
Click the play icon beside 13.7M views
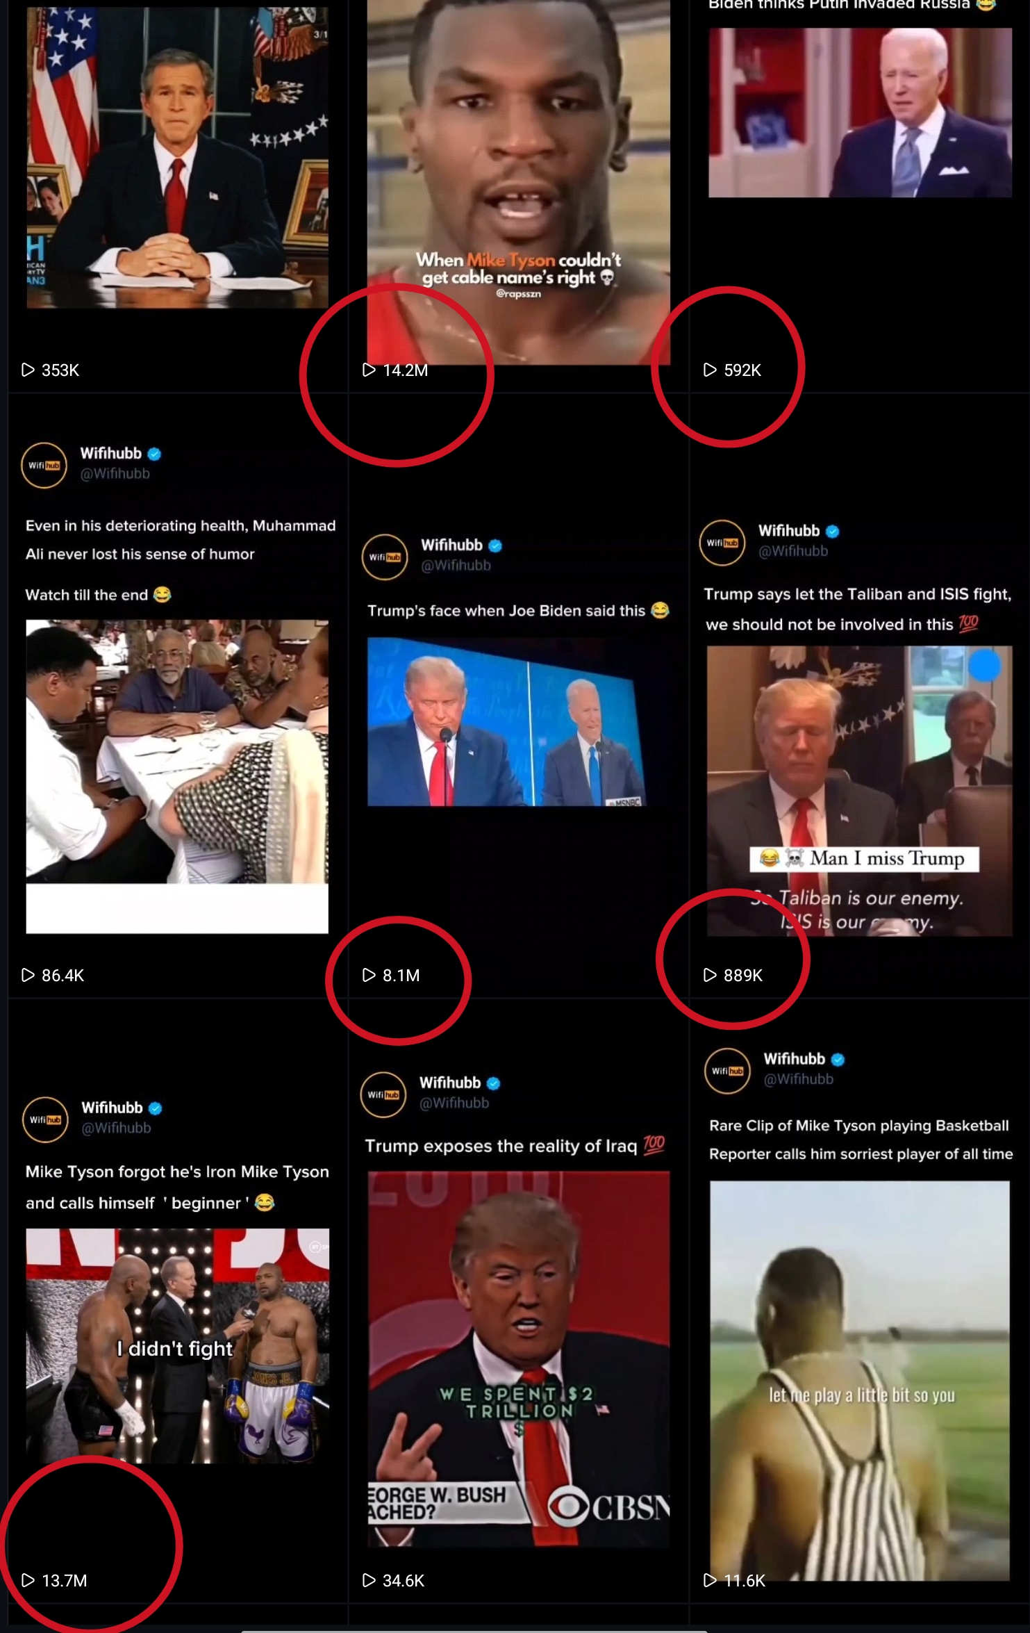28,1580
